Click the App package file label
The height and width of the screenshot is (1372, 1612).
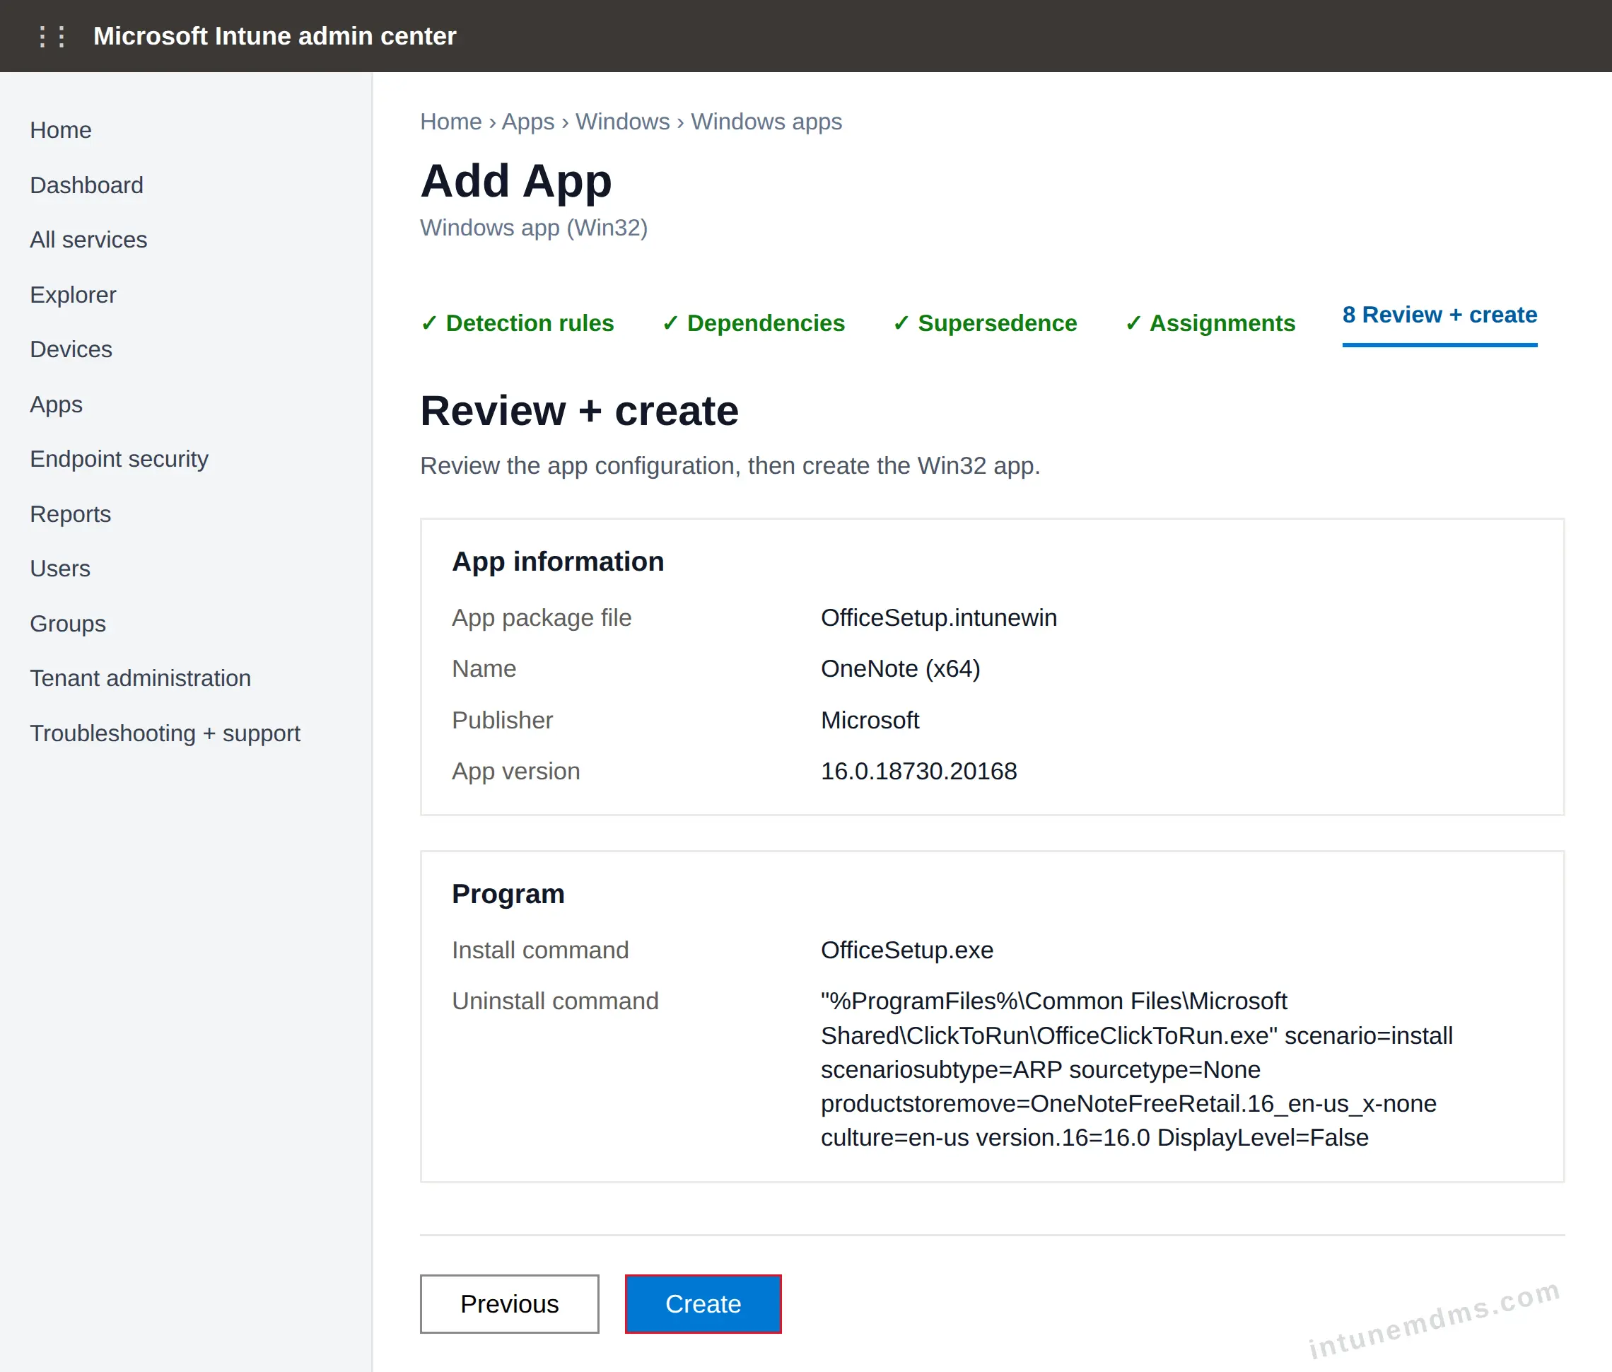pos(542,617)
